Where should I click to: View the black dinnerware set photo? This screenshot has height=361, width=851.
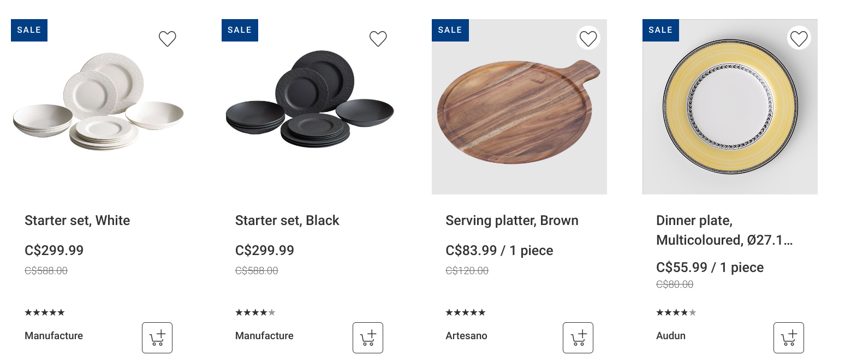309,101
